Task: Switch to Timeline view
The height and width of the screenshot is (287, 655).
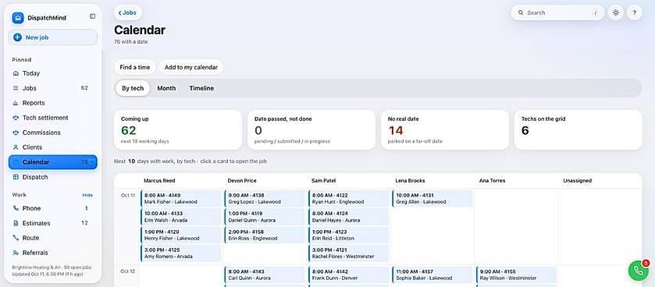Action: click(x=201, y=88)
